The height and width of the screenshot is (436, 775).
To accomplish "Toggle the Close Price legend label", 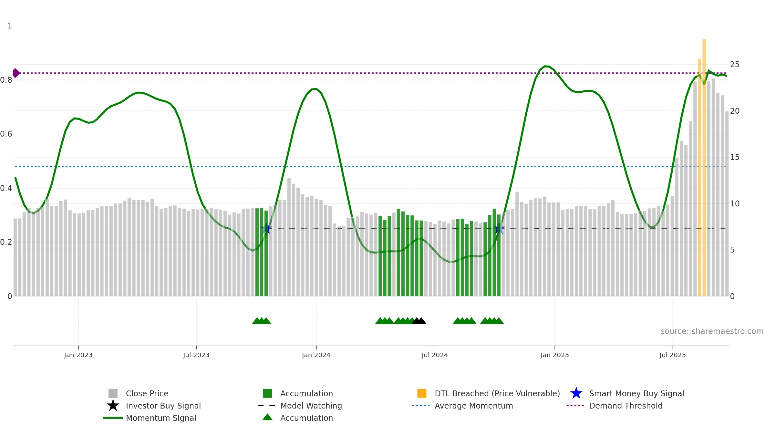I will (x=147, y=393).
